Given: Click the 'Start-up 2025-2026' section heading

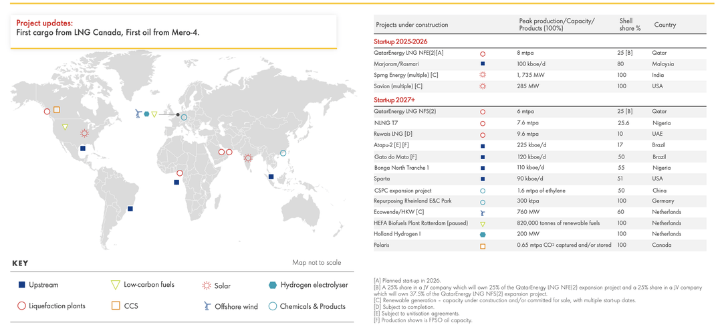Looking at the screenshot, I should coord(402,42).
